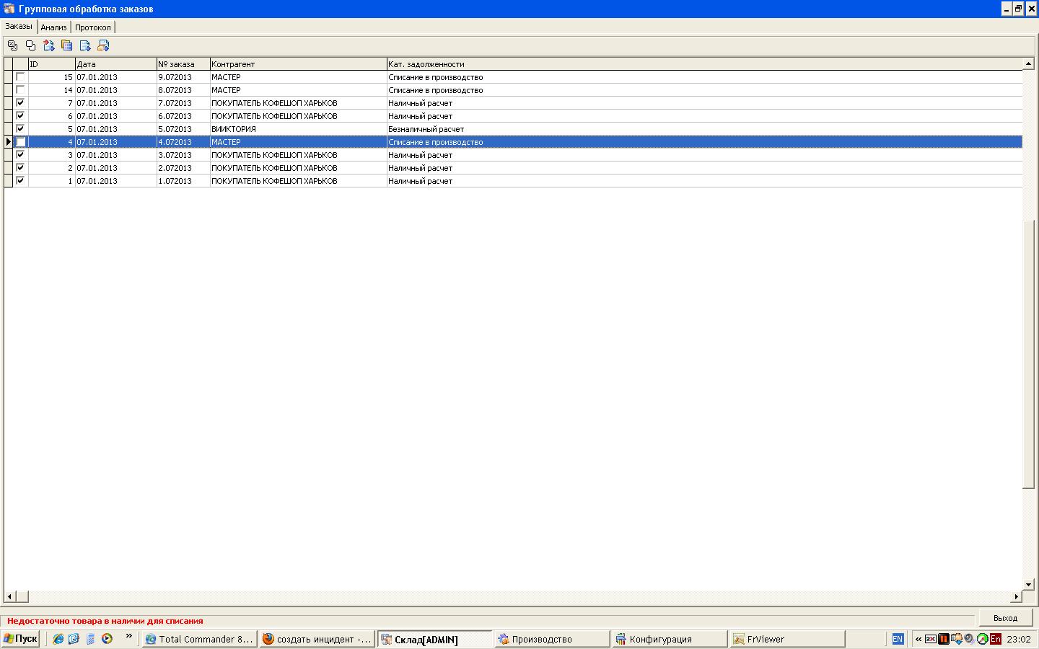Expand hidden quick launch items with the chevron
The height and width of the screenshot is (649, 1039).
[128, 637]
